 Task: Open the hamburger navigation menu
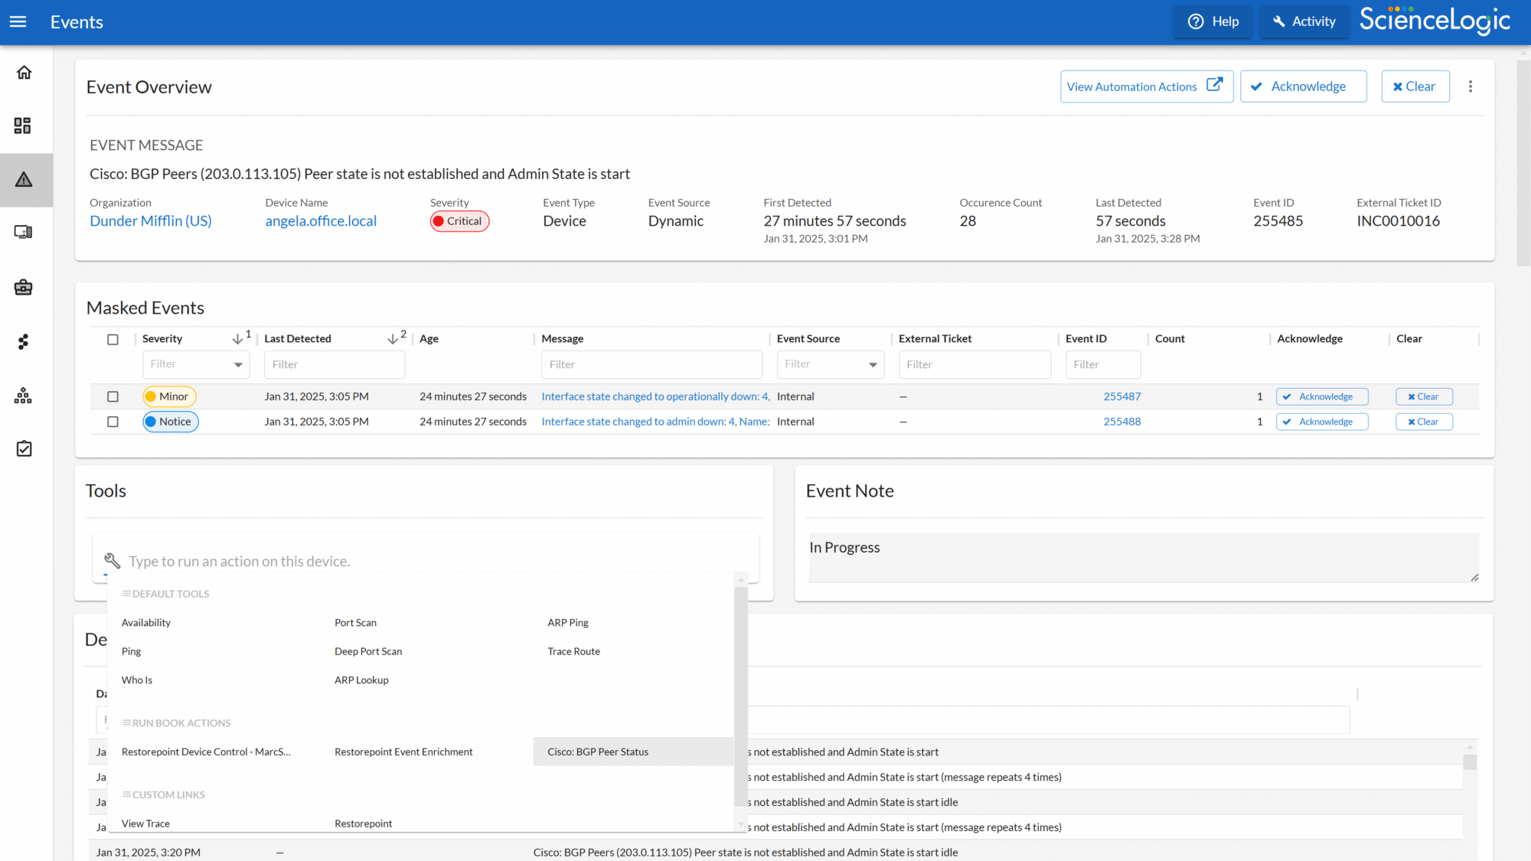pos(18,21)
